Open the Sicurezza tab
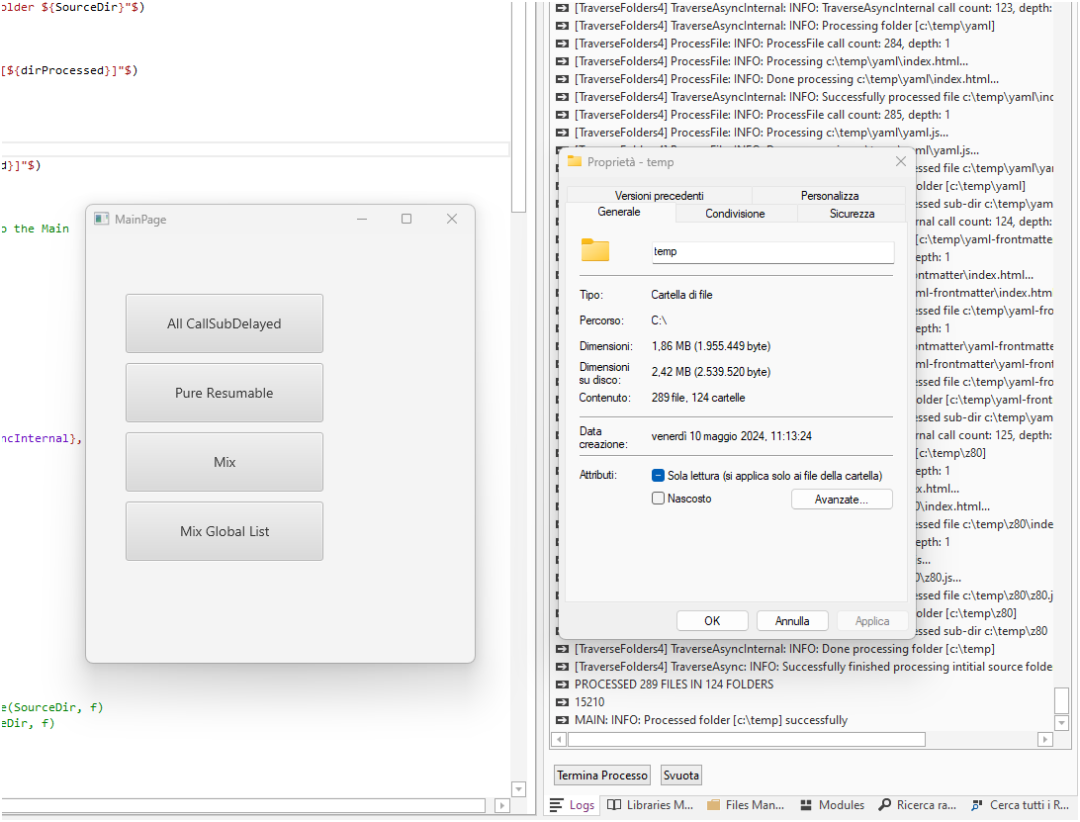Screen dimensions: 1080x822 point(852,214)
